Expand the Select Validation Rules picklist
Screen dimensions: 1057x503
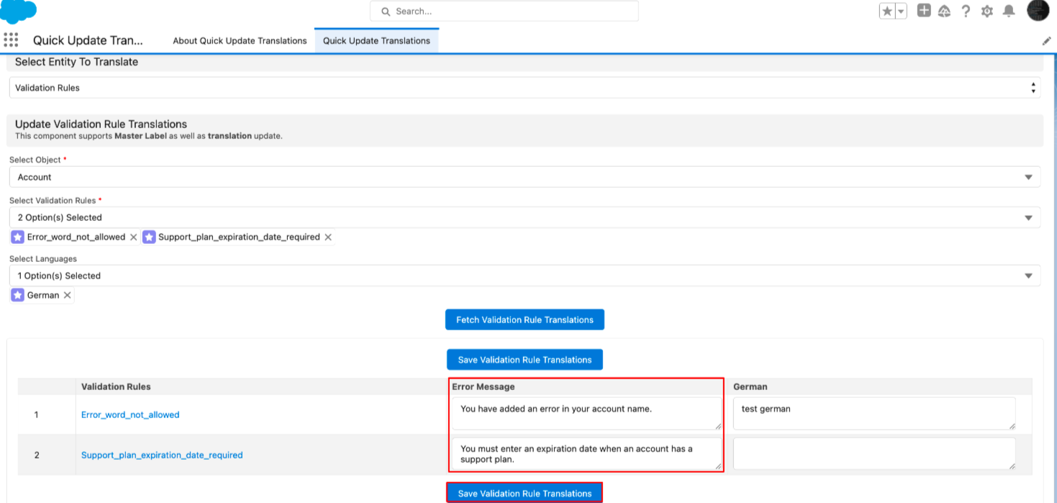[x=525, y=217]
